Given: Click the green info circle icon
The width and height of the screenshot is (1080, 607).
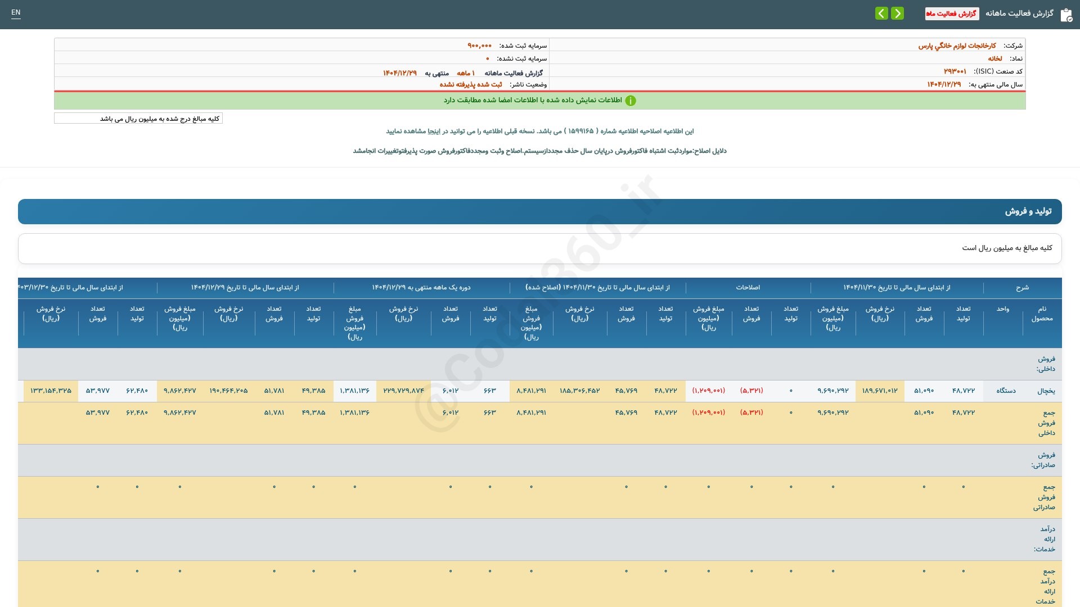Looking at the screenshot, I should coord(631,101).
